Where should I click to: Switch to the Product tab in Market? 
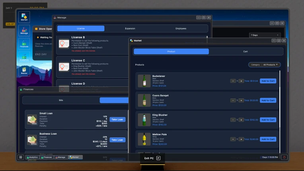click(171, 52)
